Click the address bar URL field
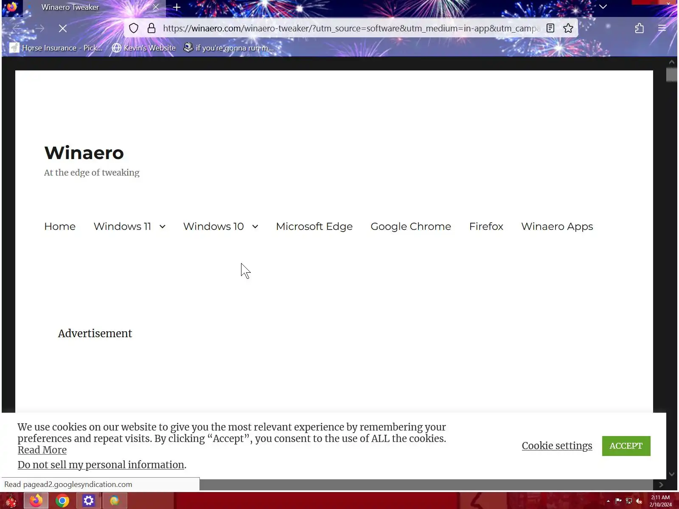Screen dimensions: 679x509 coord(351,28)
